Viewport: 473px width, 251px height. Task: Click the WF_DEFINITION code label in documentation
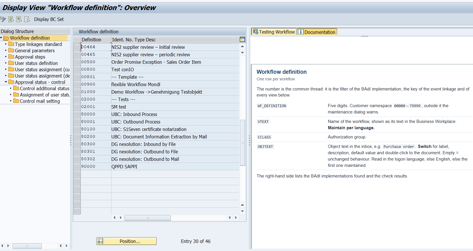click(x=272, y=106)
